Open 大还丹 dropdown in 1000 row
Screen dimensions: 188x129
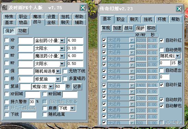(x=132, y=117)
